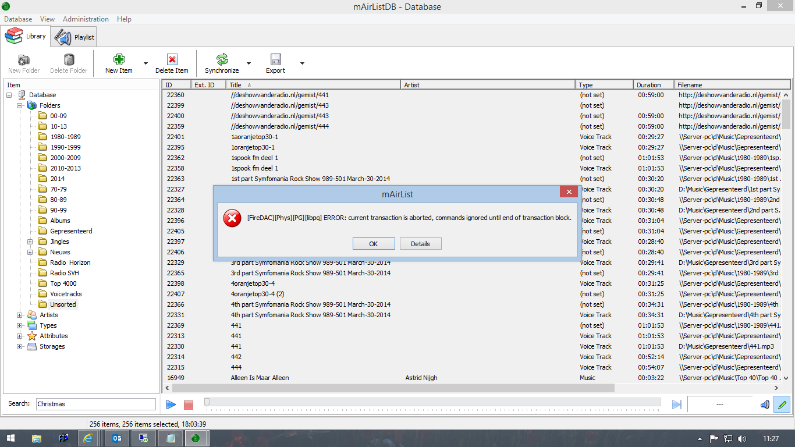
Task: Select the row titled 442
Action: [x=471, y=357]
